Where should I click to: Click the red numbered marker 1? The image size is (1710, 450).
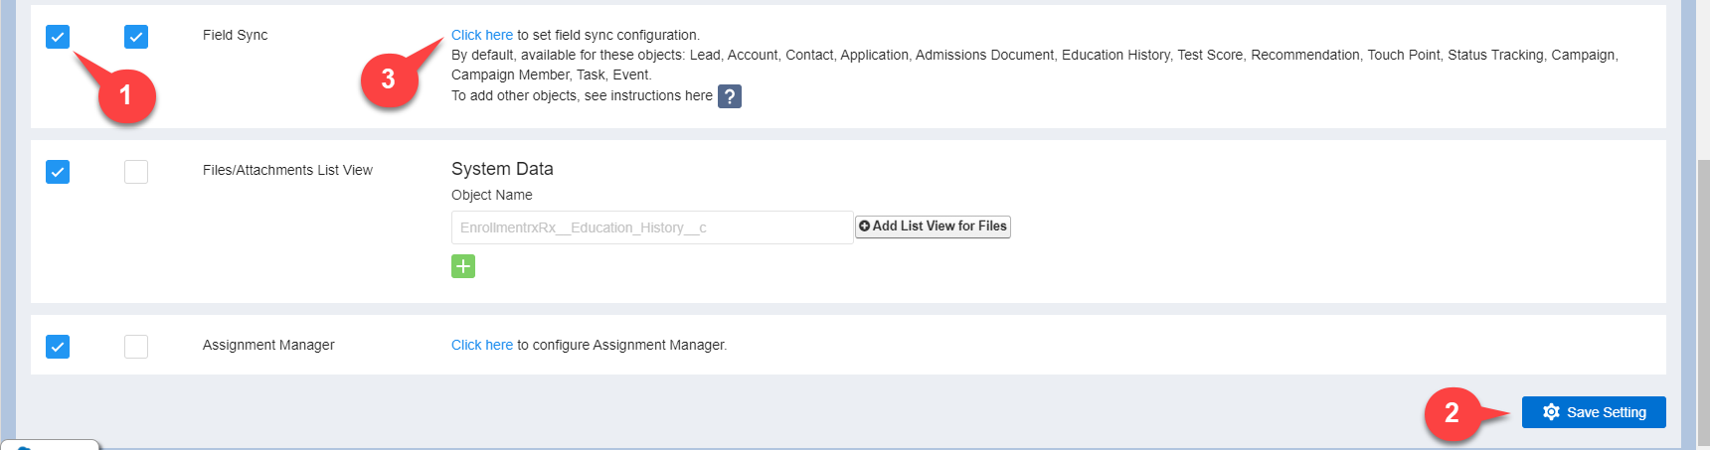(x=125, y=95)
